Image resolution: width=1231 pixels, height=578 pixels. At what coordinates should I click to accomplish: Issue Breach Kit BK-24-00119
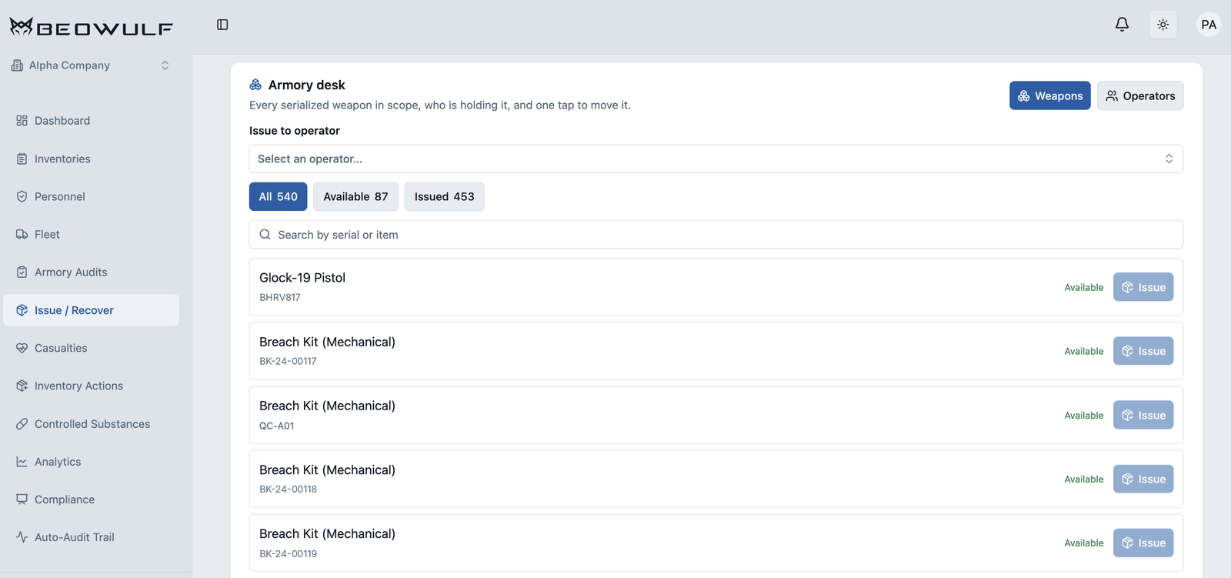click(x=1143, y=543)
